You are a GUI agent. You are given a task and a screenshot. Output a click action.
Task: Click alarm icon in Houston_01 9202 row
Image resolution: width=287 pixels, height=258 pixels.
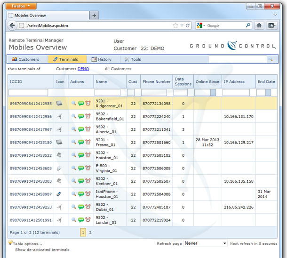pos(88,155)
